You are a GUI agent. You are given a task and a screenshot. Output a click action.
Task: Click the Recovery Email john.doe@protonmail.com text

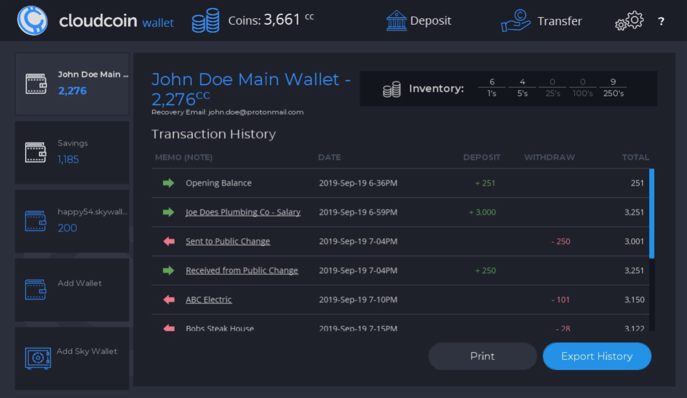(x=227, y=112)
